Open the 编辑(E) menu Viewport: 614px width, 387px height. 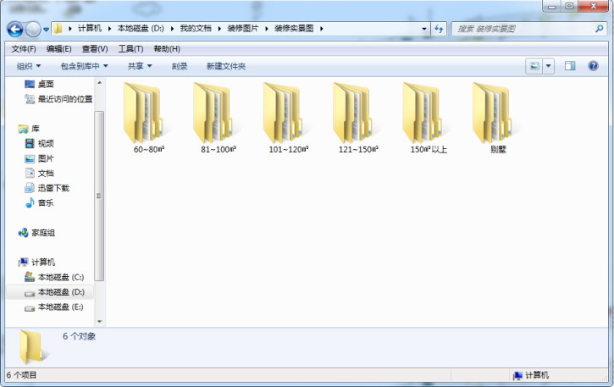[58, 49]
